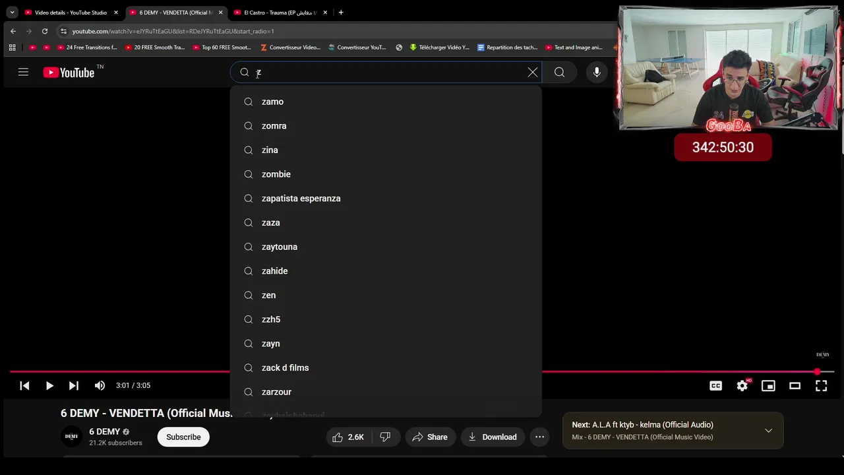The image size is (844, 475).
Task: Share the video
Action: 430,437
